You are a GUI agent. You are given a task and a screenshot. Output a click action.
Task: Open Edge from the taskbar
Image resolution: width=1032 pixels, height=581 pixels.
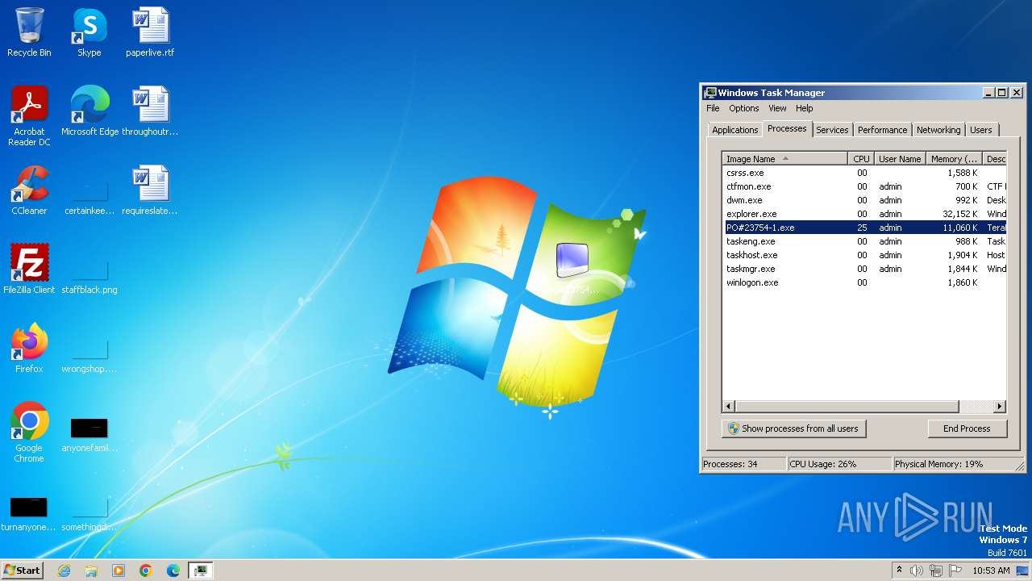coord(173,571)
